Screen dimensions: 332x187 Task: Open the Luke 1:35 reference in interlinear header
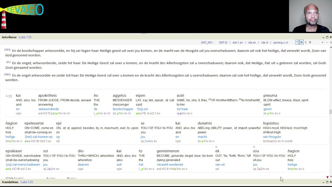tap(25, 37)
